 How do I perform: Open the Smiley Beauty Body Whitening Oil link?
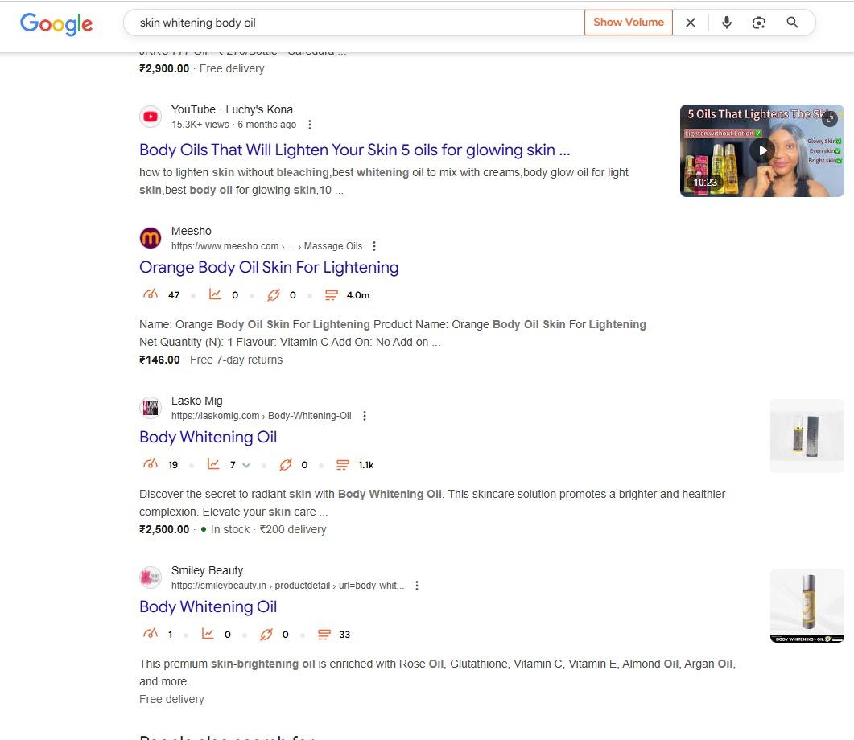pos(208,606)
